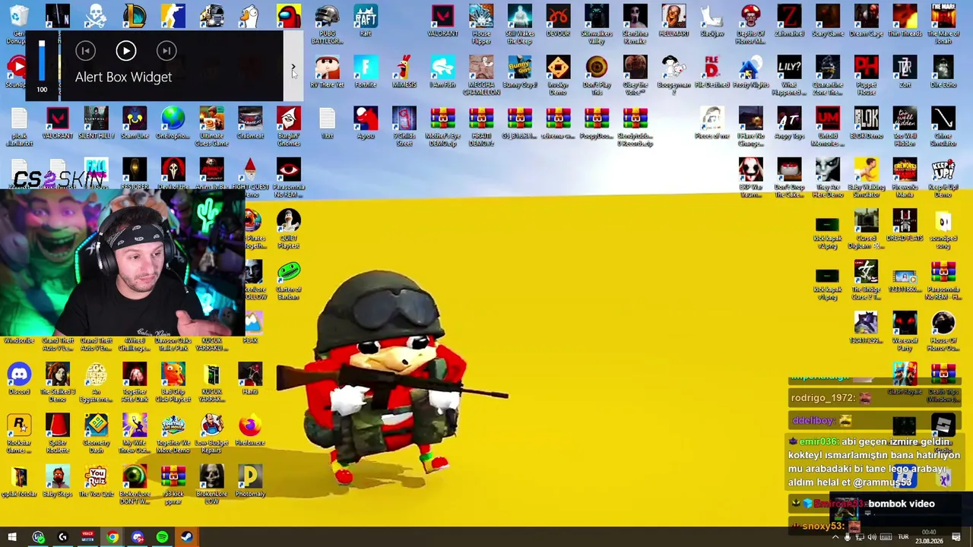Launch the Photomaly desktop shortcut
This screenshot has width=973, height=547.
point(250,481)
